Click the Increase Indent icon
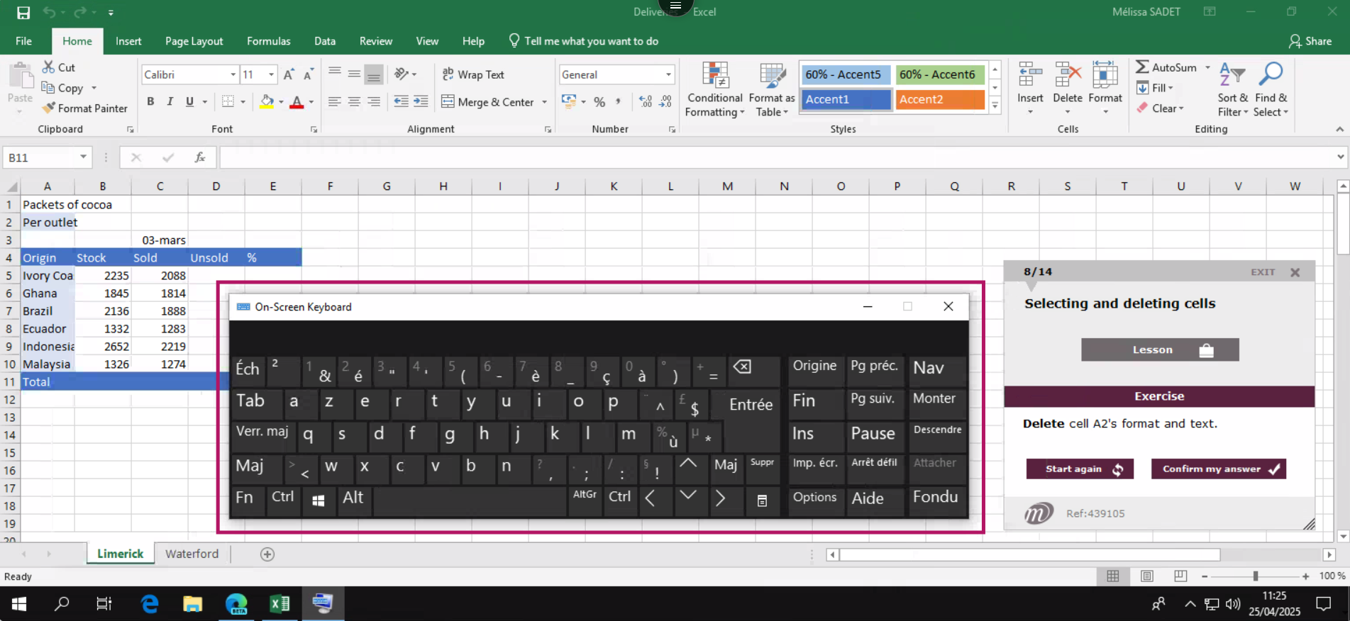This screenshot has height=621, width=1350. click(421, 101)
